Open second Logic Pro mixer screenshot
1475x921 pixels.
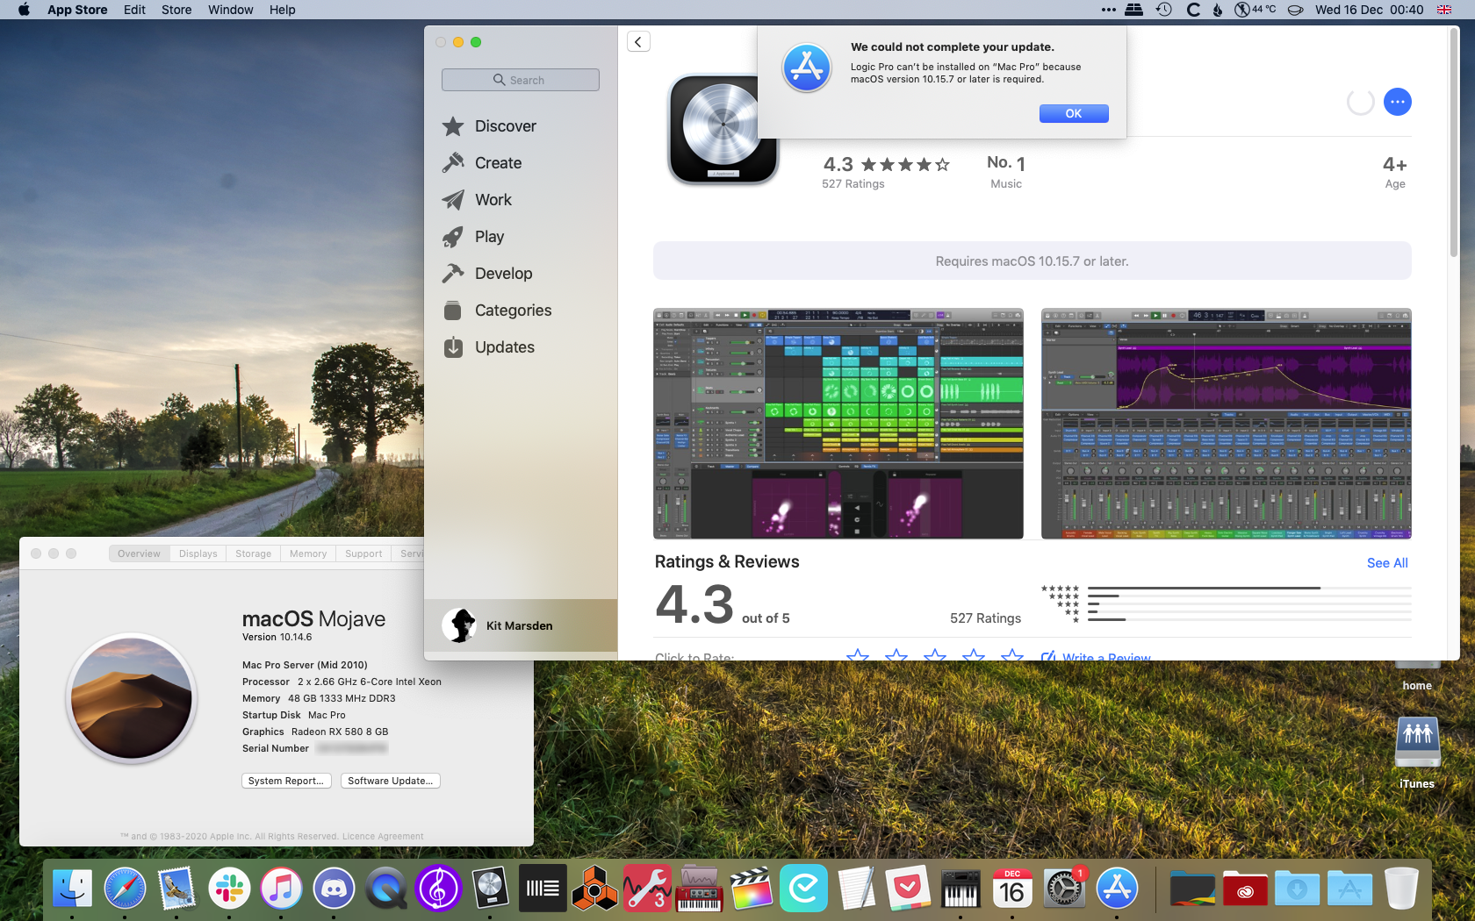tap(1227, 424)
